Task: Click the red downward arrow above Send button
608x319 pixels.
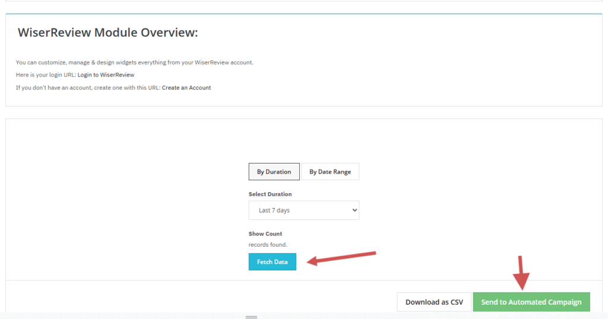Action: click(521, 273)
